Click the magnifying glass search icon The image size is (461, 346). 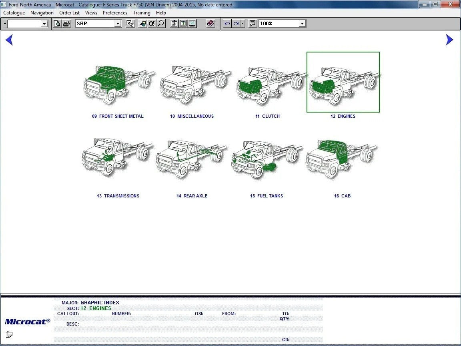click(x=161, y=24)
